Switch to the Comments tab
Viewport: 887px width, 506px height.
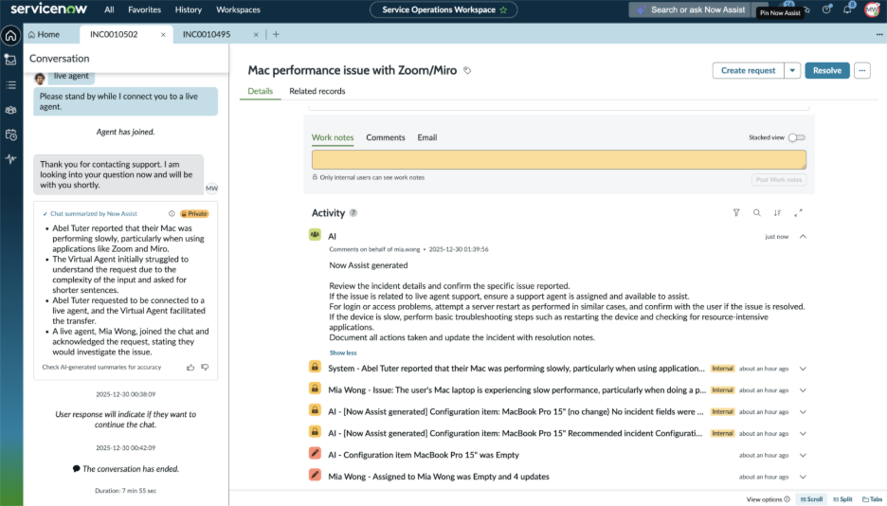point(386,137)
